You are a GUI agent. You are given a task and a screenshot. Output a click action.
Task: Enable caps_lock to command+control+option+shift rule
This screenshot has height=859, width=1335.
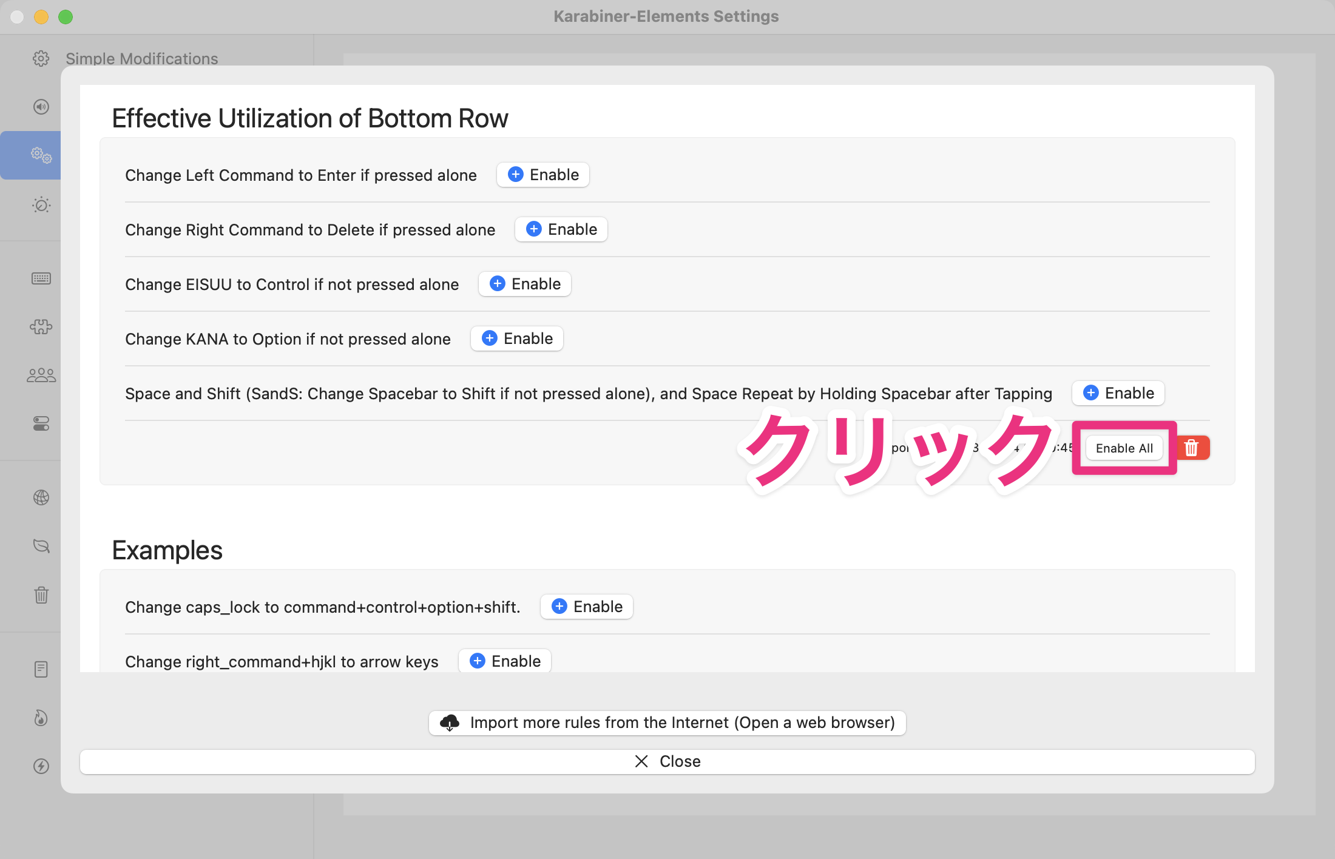587,607
